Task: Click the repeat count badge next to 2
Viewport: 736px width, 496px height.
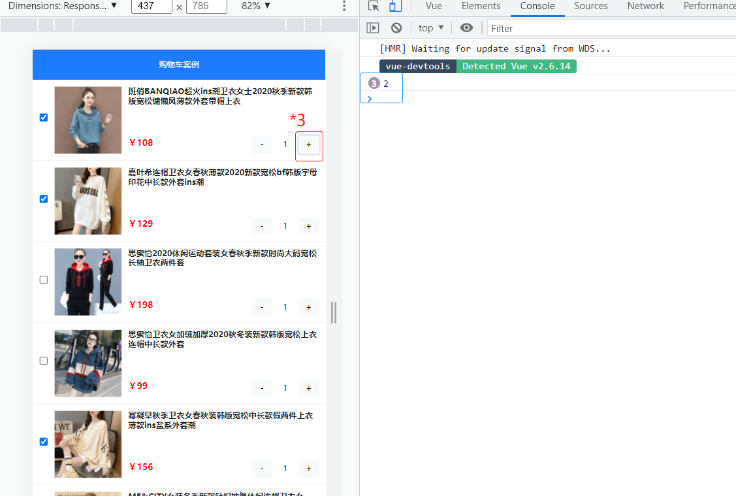Action: point(374,84)
